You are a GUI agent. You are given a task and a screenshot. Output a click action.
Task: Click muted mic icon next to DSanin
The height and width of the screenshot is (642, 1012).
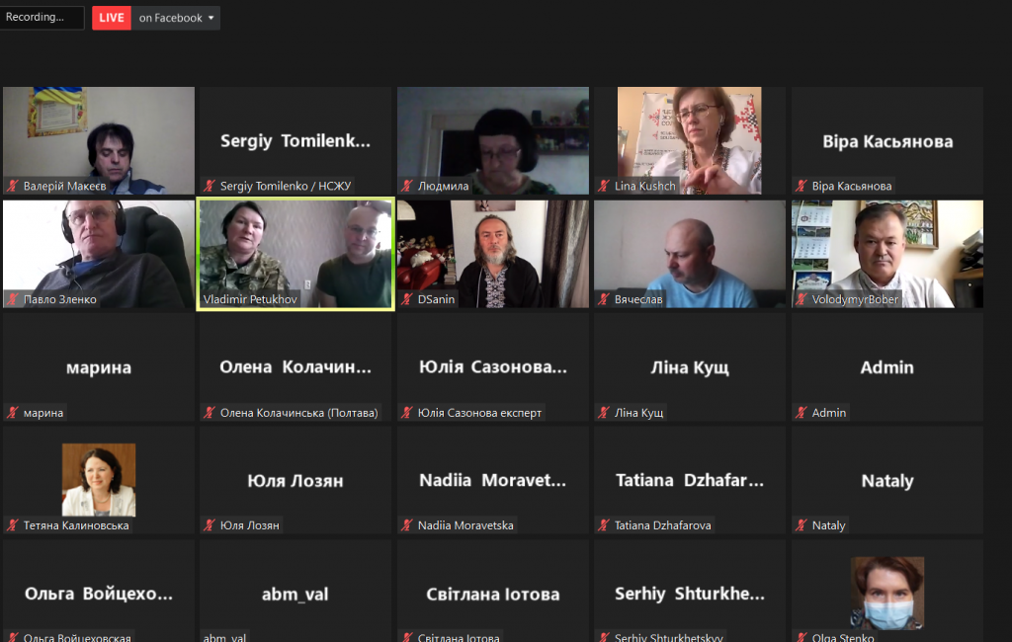(x=407, y=299)
